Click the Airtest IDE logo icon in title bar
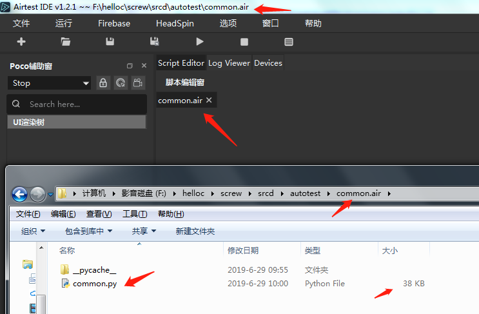Image resolution: width=479 pixels, height=314 pixels. pyautogui.click(x=5, y=6)
